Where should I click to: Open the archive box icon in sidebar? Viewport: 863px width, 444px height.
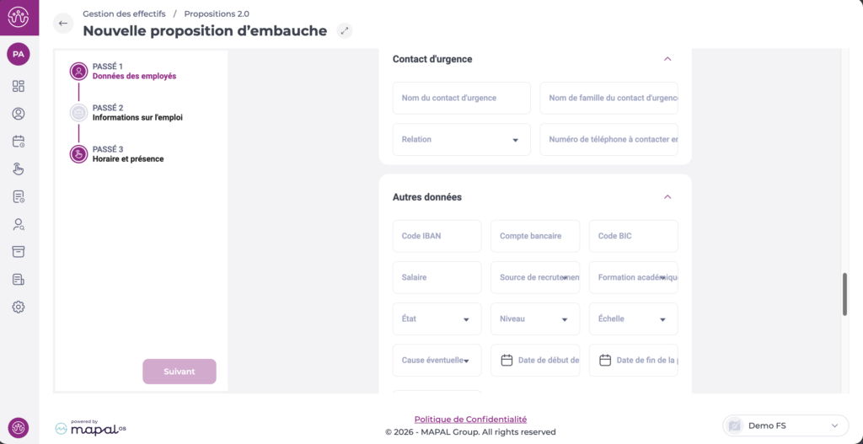click(19, 252)
